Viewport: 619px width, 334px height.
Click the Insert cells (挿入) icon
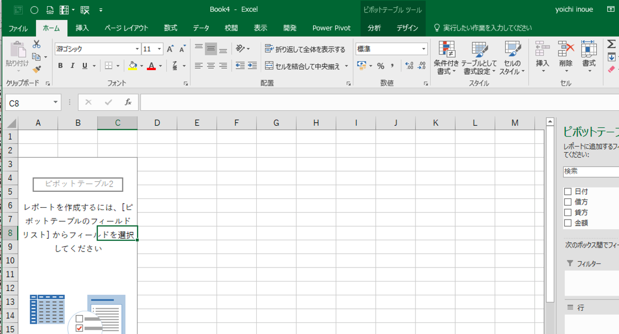tap(542, 58)
